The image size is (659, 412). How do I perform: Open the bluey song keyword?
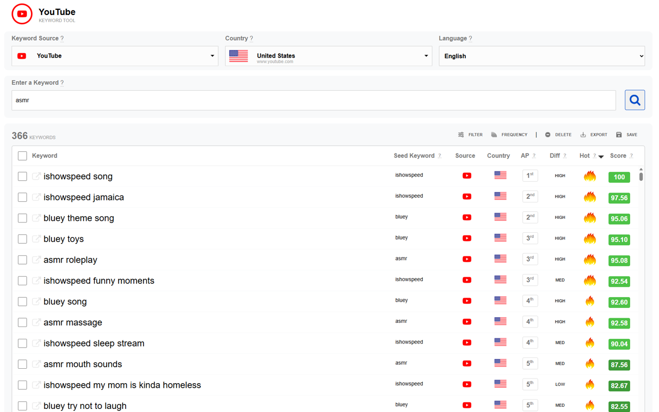(x=65, y=301)
